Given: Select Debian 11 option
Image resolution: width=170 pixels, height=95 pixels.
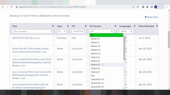Looking at the screenshot, I should click(106, 42).
